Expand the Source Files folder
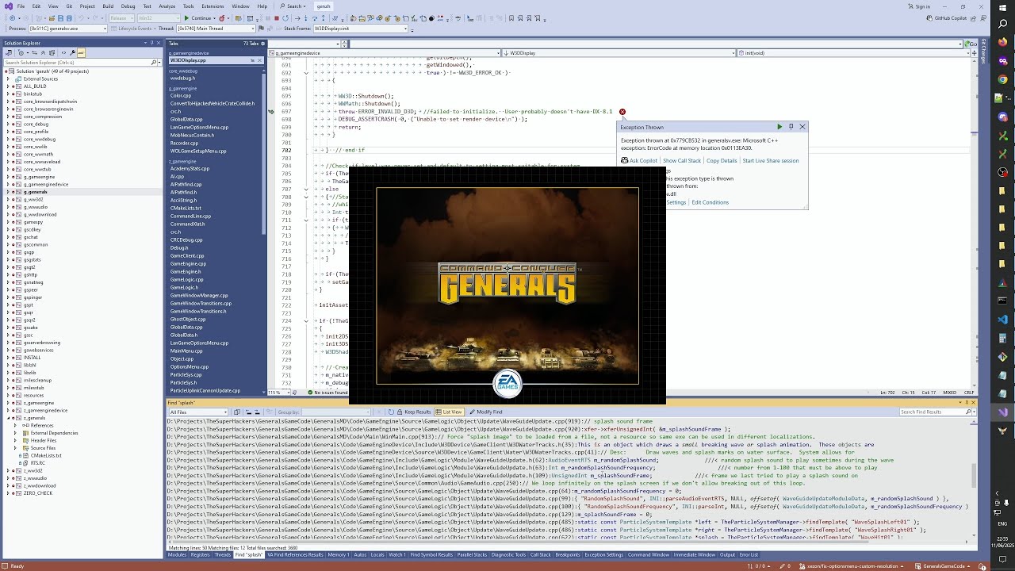Screen dimensions: 1015x571 pyautogui.click(x=15, y=448)
